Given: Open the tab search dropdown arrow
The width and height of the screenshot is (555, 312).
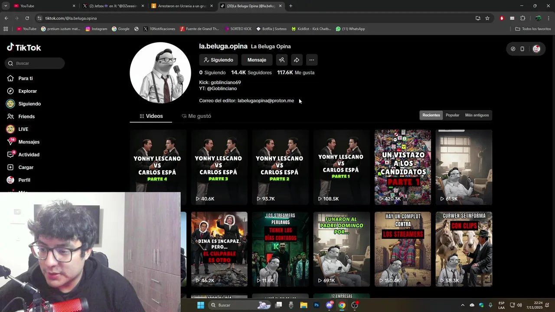Looking at the screenshot, I should tap(6, 6).
